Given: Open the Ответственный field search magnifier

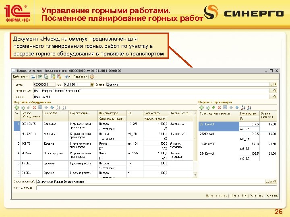Looking at the screenshot, I should coord(275,182).
